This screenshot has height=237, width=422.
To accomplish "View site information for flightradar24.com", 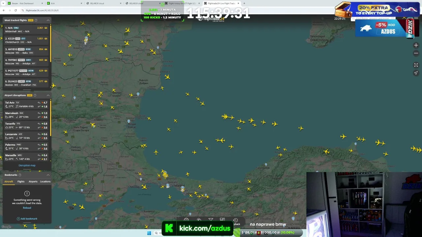I will pos(23,10).
